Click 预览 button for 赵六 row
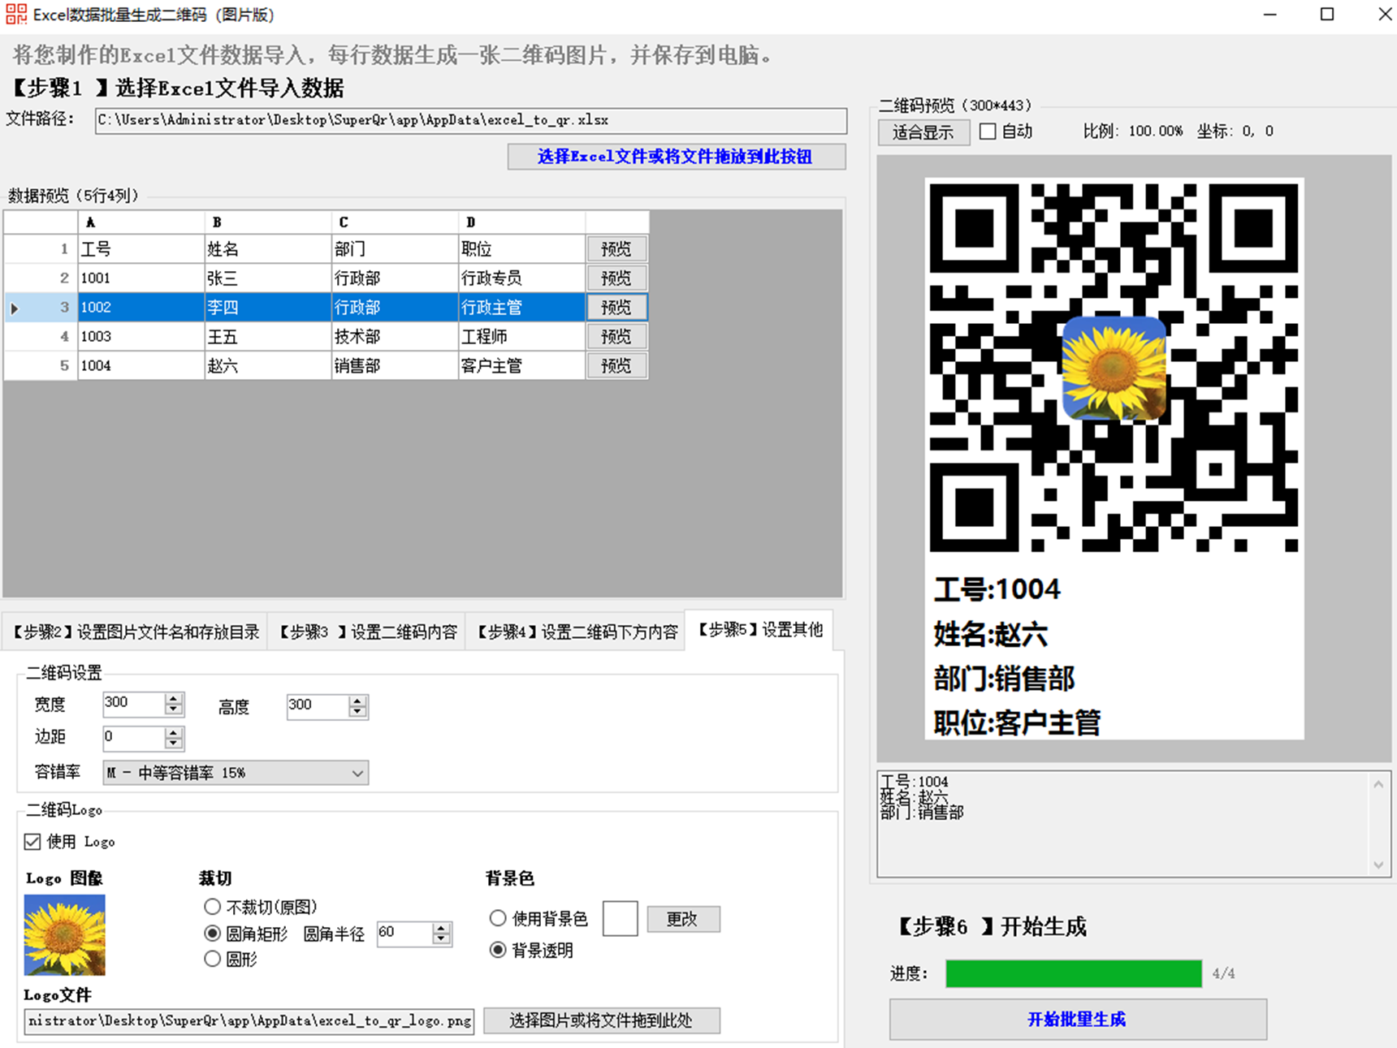The height and width of the screenshot is (1048, 1397). tap(616, 366)
